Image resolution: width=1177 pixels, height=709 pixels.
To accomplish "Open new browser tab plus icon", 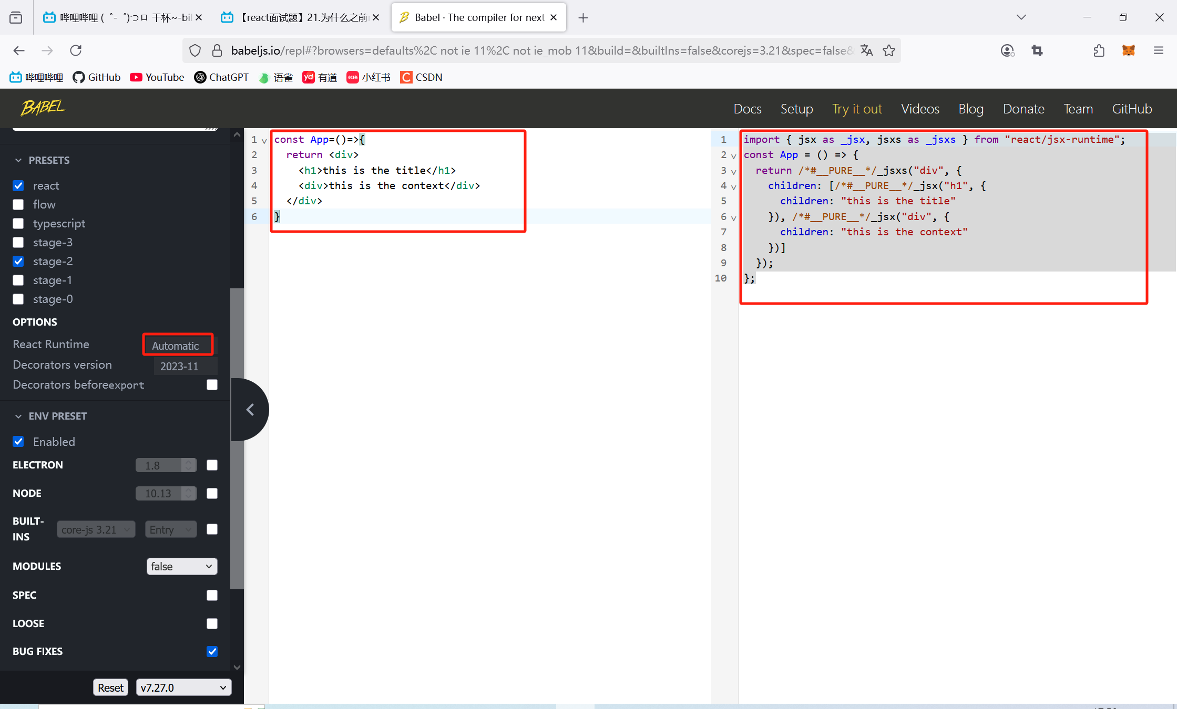I will [x=583, y=18].
